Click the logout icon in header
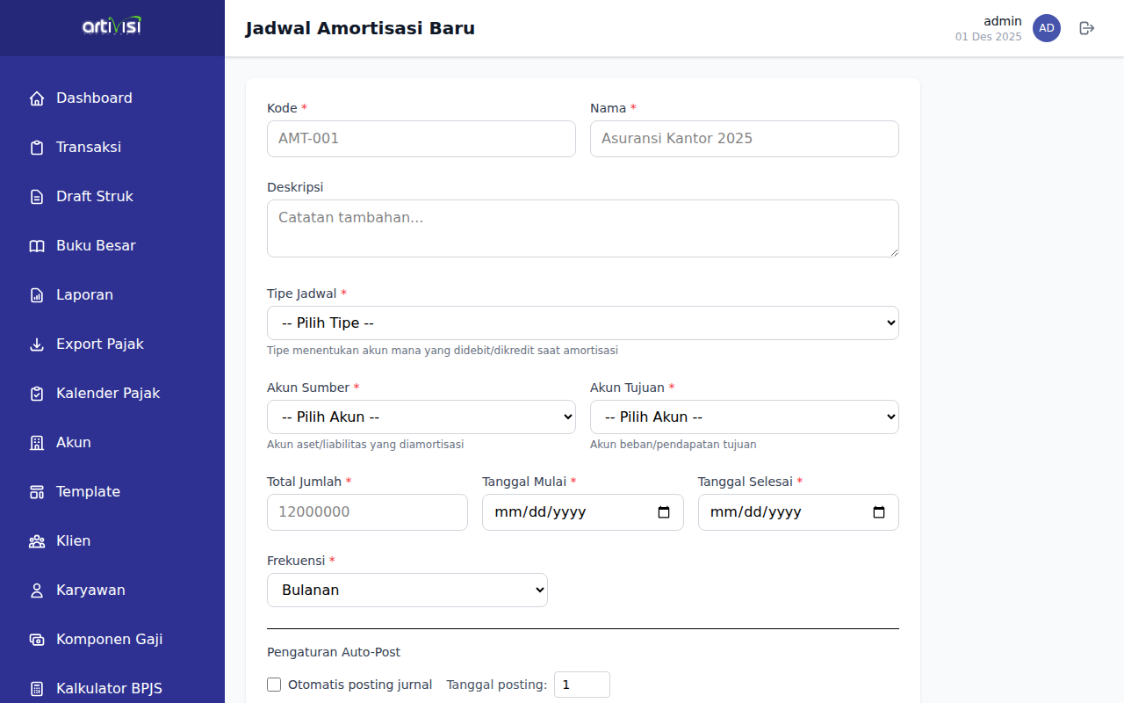Screen dimensions: 1124x703 tap(1087, 28)
